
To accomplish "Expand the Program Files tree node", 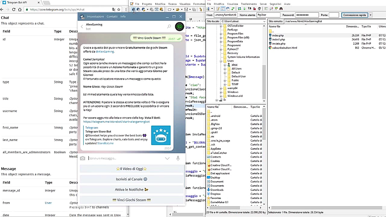I will coord(221,34).
